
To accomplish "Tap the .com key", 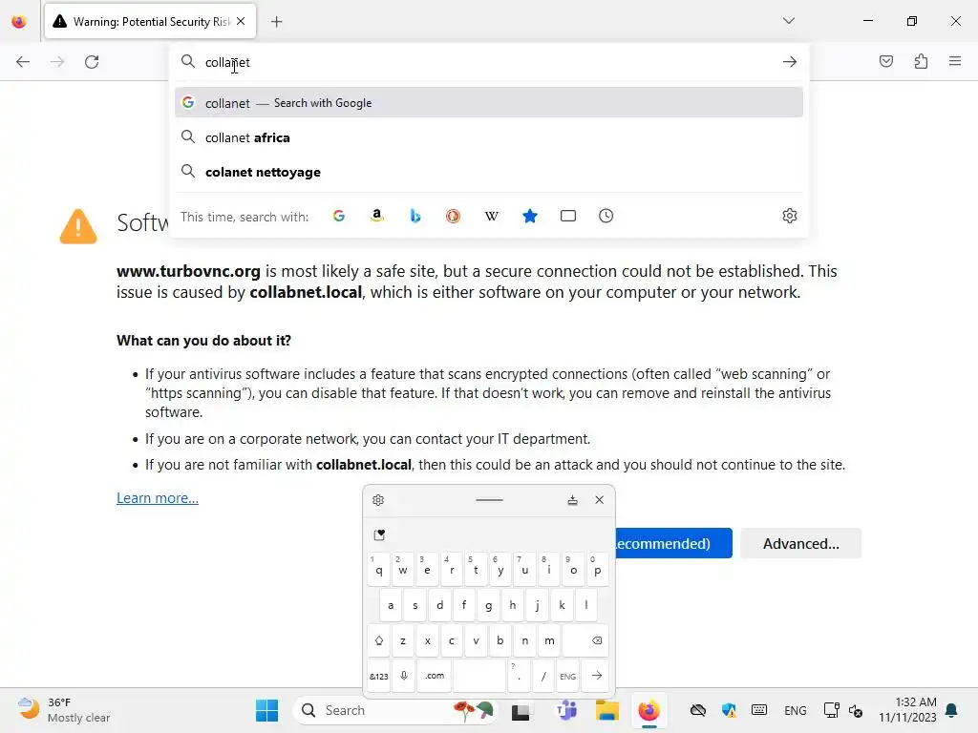I will [435, 677].
